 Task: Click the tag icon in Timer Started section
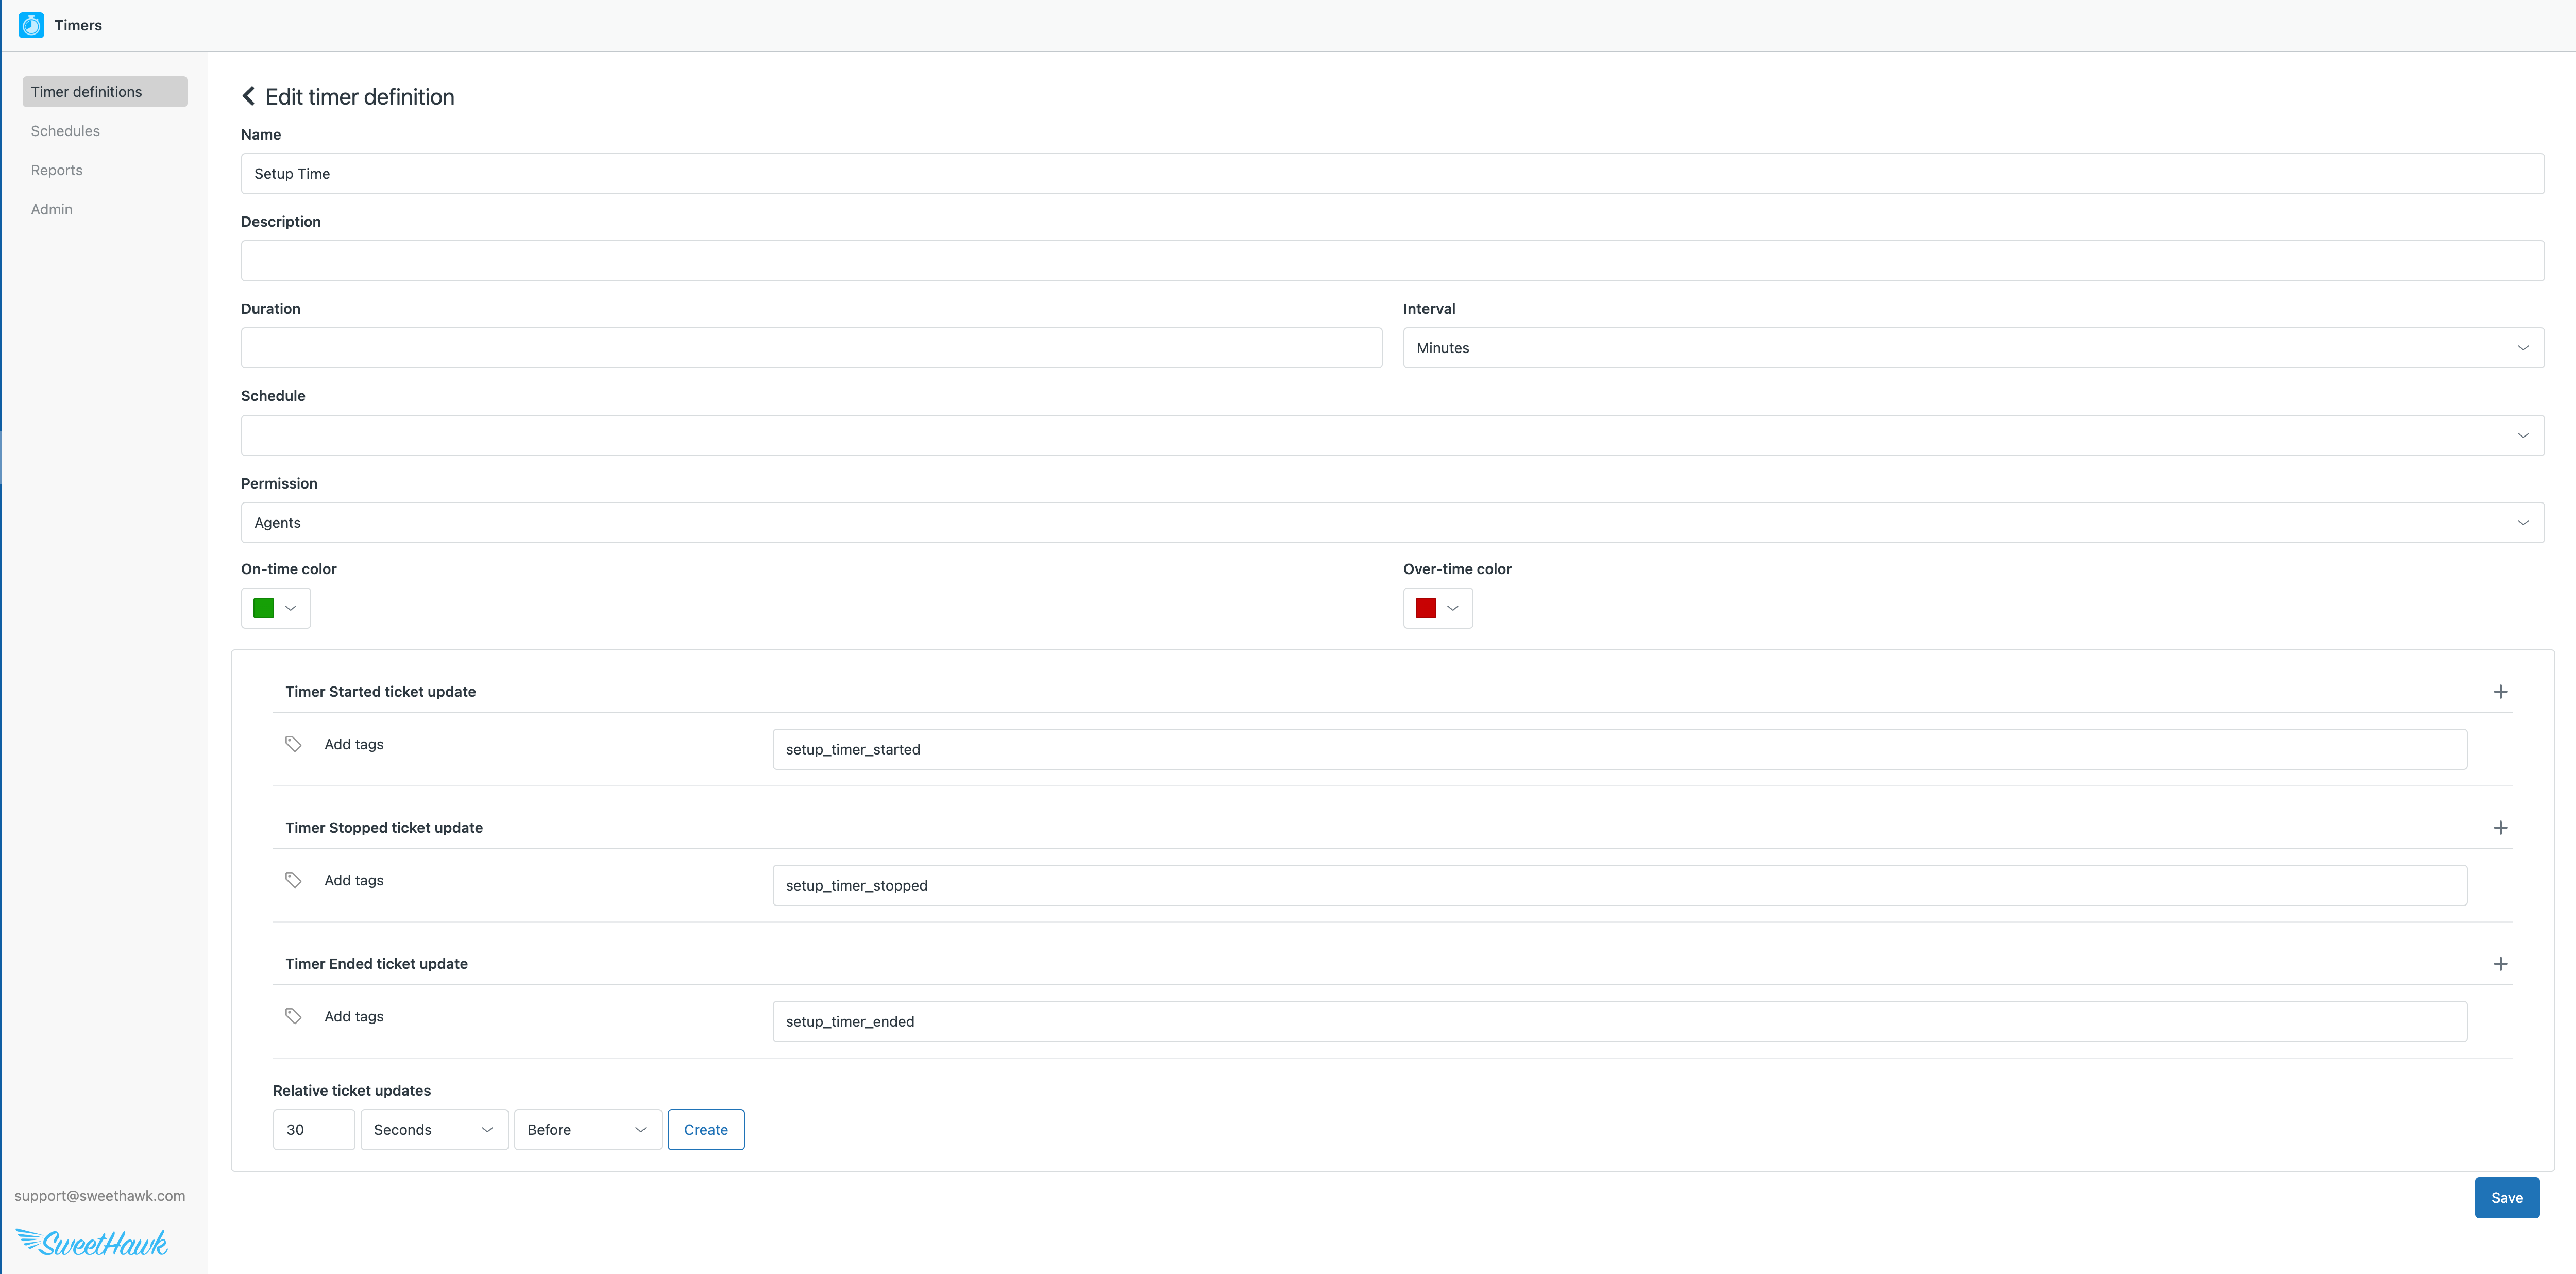pyautogui.click(x=293, y=744)
